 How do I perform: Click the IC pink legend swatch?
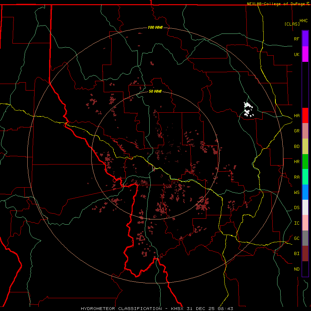tap(305, 223)
